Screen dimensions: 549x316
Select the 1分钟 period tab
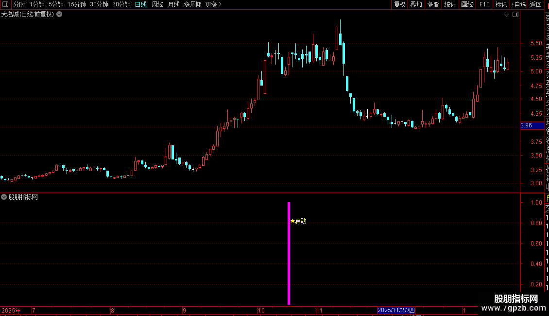tap(37, 4)
